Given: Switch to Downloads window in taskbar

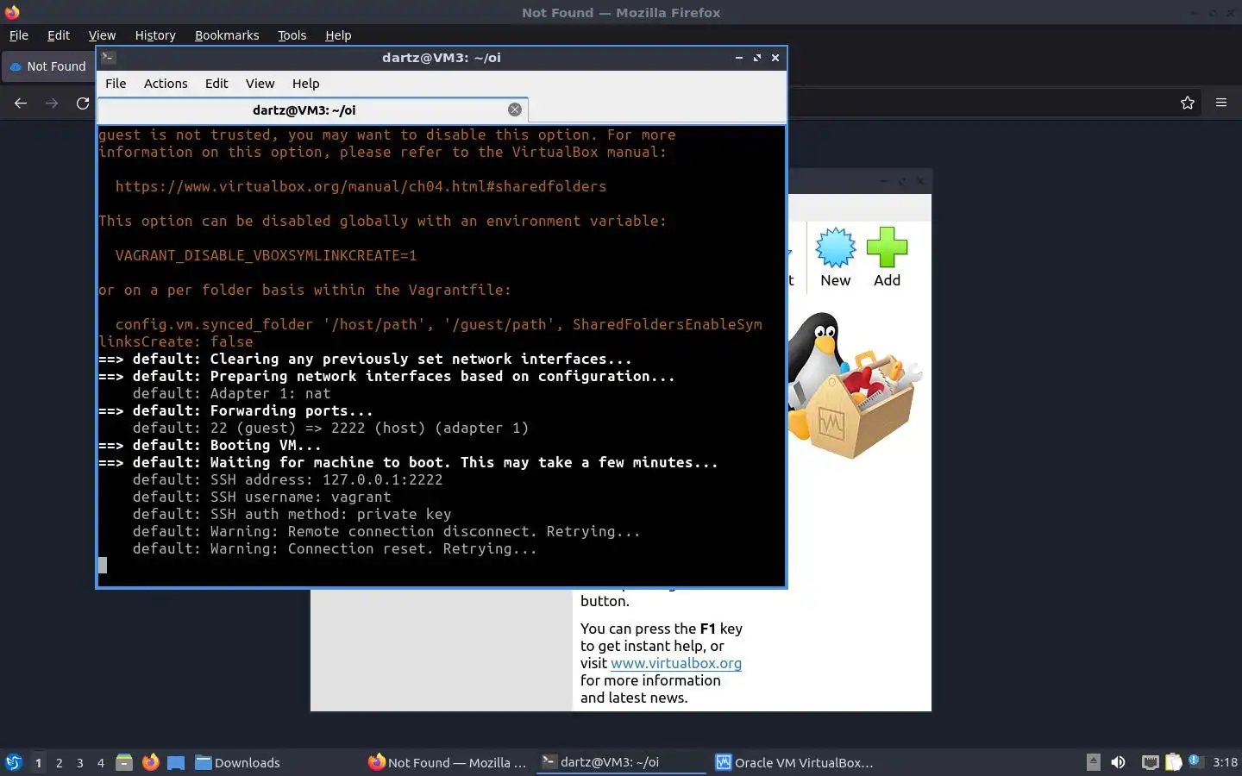Looking at the screenshot, I should 238,762.
